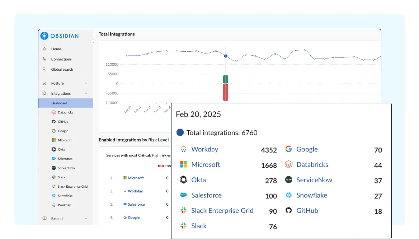Click the Microsoft count 1668
This screenshot has height=239, width=419.
[x=269, y=165]
